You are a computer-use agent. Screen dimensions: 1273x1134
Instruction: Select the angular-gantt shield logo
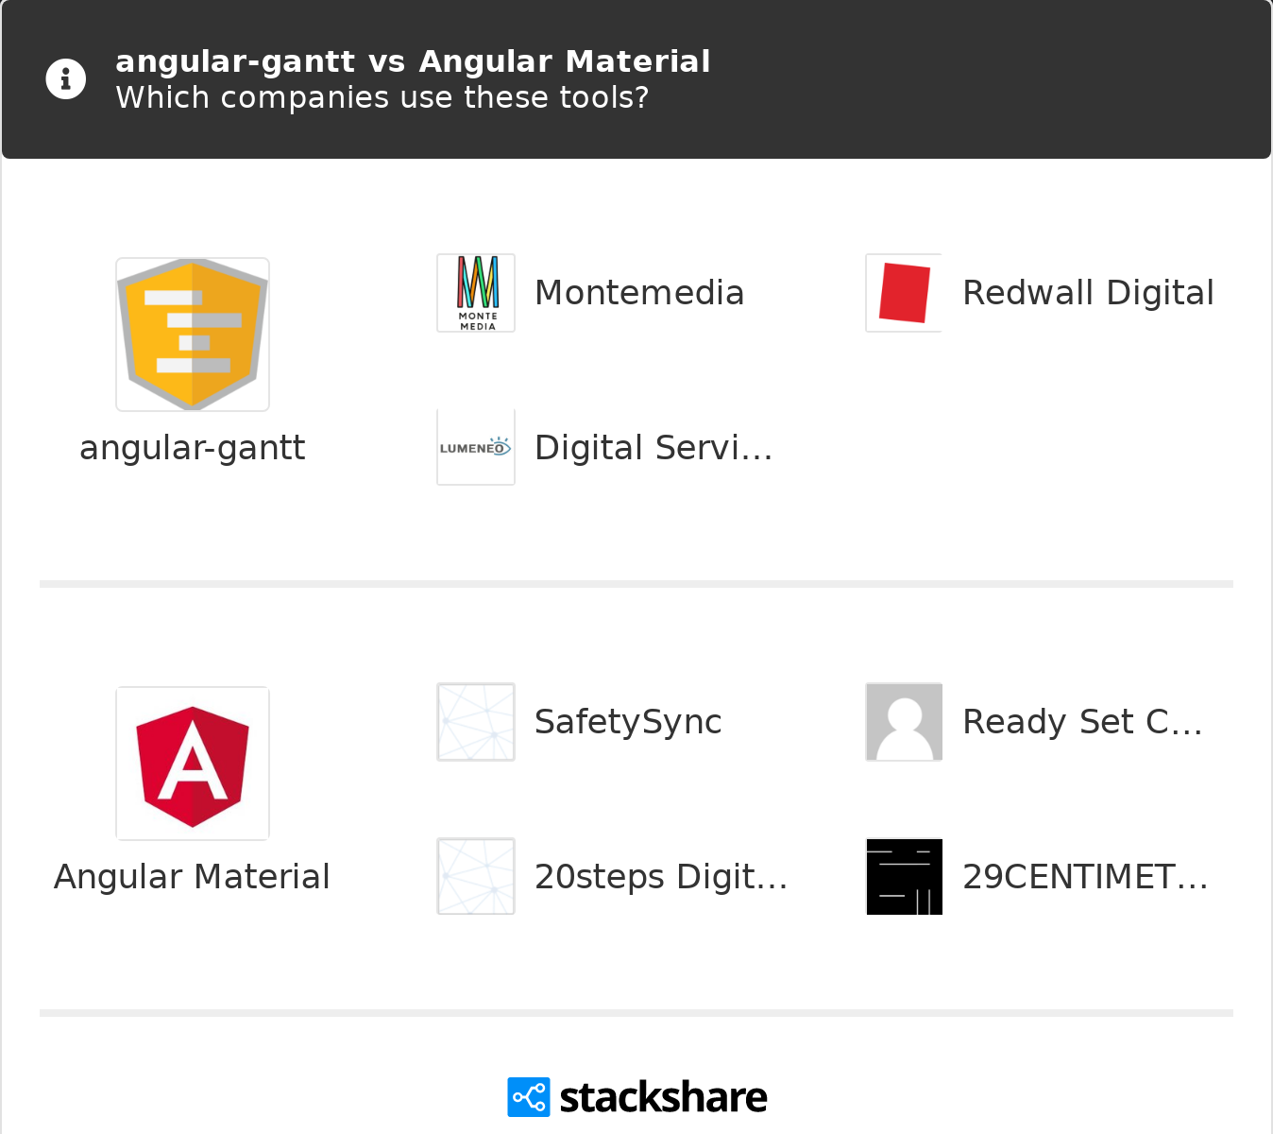pyautogui.click(x=192, y=334)
